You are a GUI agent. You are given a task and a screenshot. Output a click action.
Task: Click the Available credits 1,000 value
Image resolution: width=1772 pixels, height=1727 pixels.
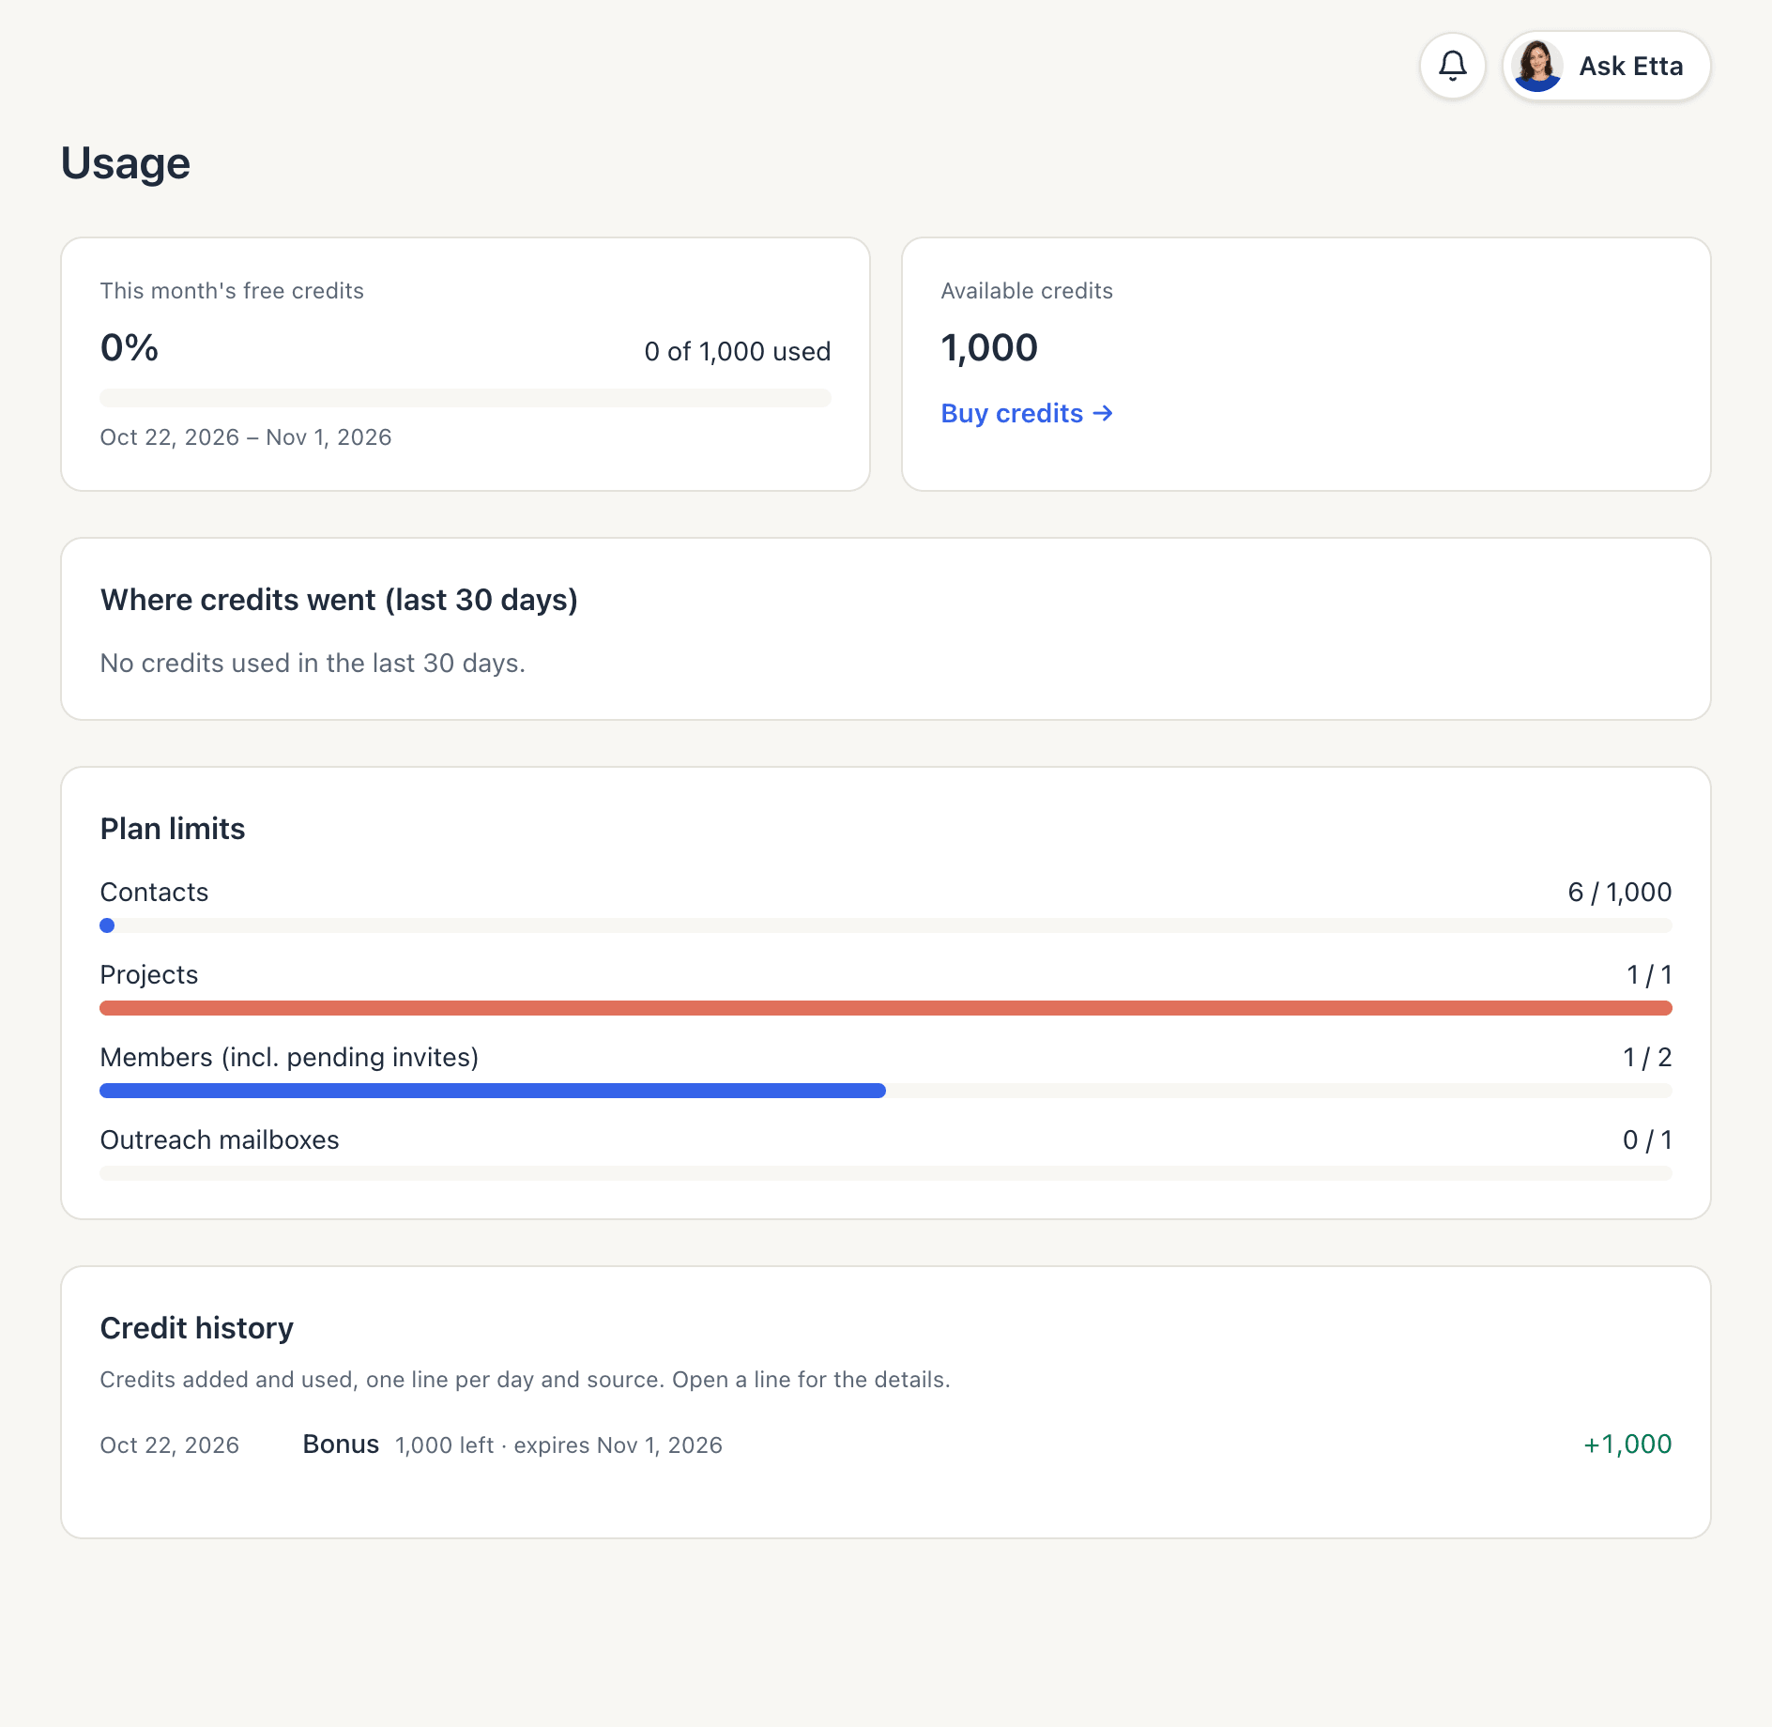click(989, 348)
